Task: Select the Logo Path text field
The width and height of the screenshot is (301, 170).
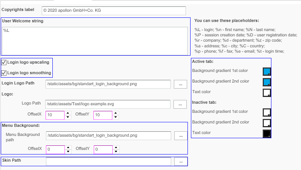Action: pos(108,104)
